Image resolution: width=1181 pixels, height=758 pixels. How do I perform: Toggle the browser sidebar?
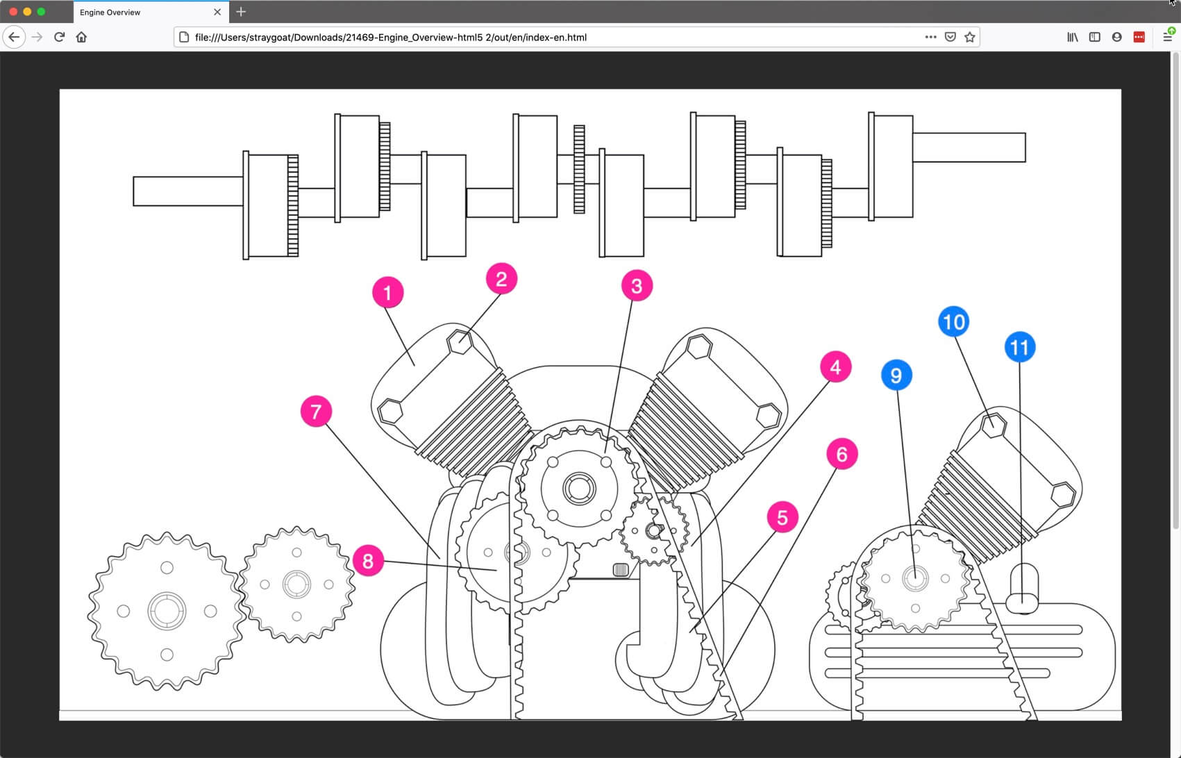tap(1095, 37)
